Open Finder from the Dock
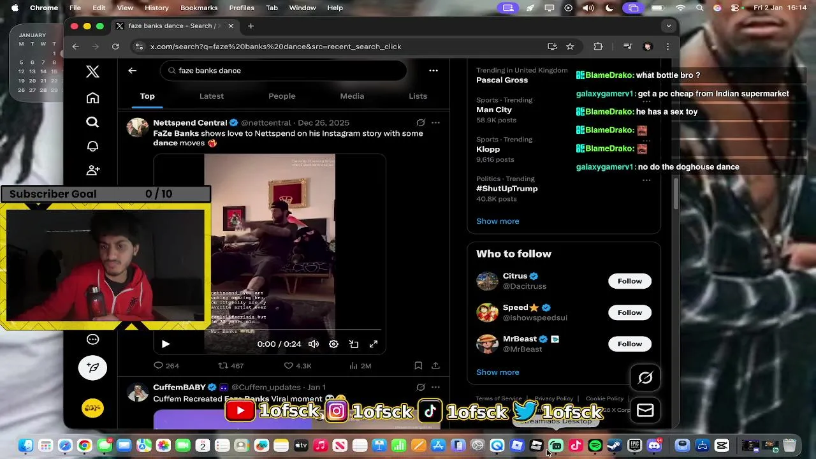 [x=26, y=446]
